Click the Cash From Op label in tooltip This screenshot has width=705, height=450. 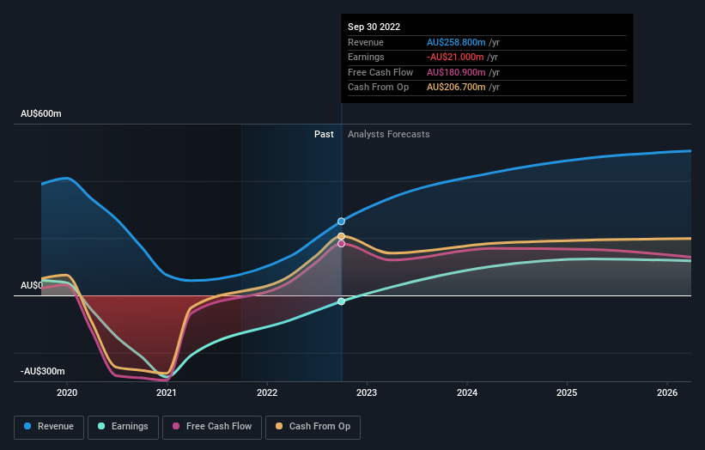coord(378,88)
